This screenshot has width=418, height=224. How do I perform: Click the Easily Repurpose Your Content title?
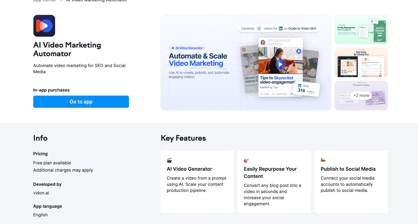[270, 173]
